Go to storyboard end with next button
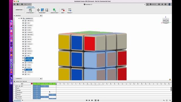This screenshot has height=102, width=181. click(92, 100)
